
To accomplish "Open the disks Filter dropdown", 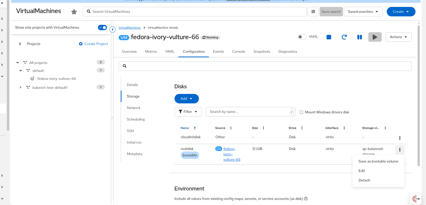I will pyautogui.click(x=188, y=112).
